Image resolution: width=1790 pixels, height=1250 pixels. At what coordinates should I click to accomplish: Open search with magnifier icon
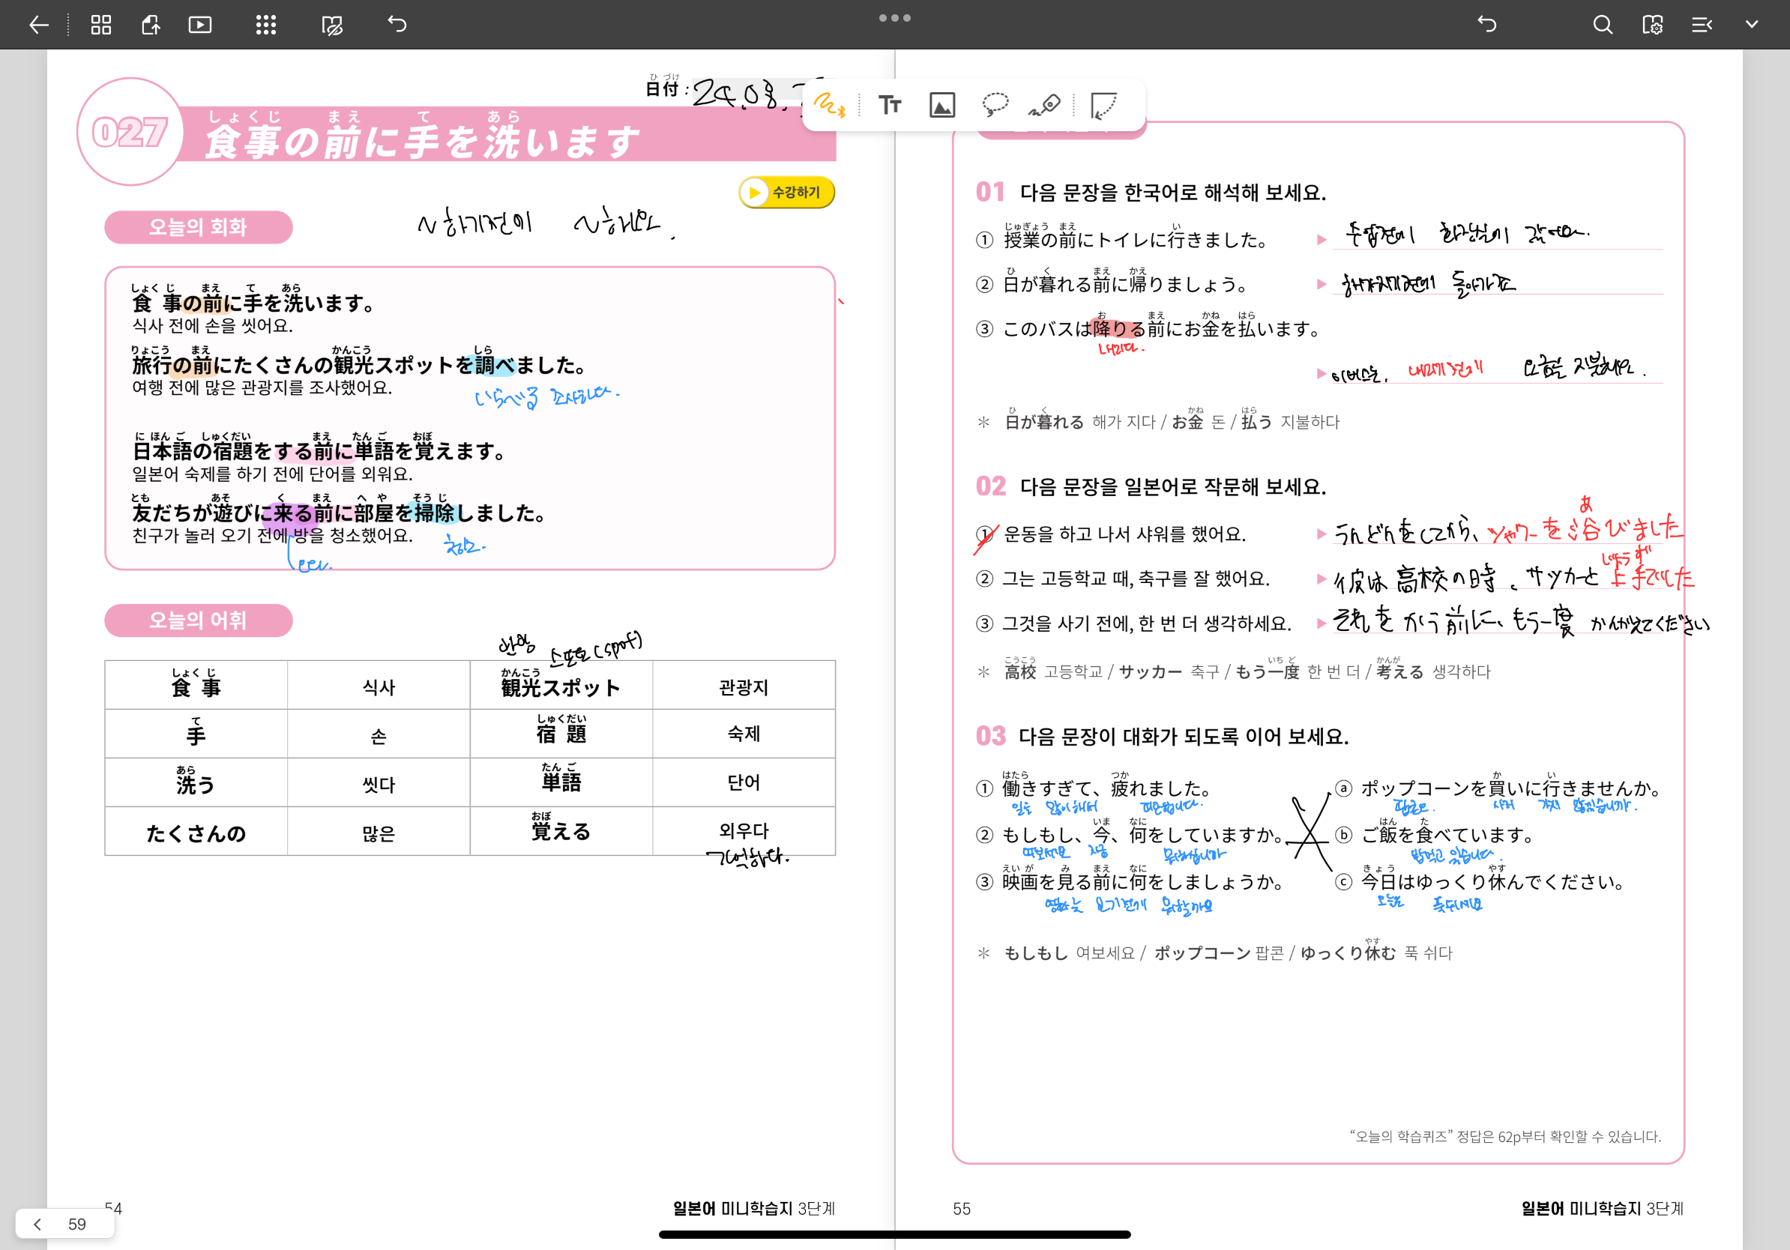1602,25
